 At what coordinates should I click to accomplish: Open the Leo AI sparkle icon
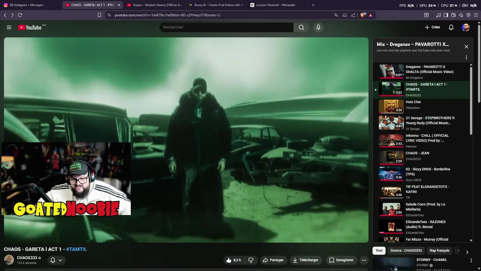461,15
